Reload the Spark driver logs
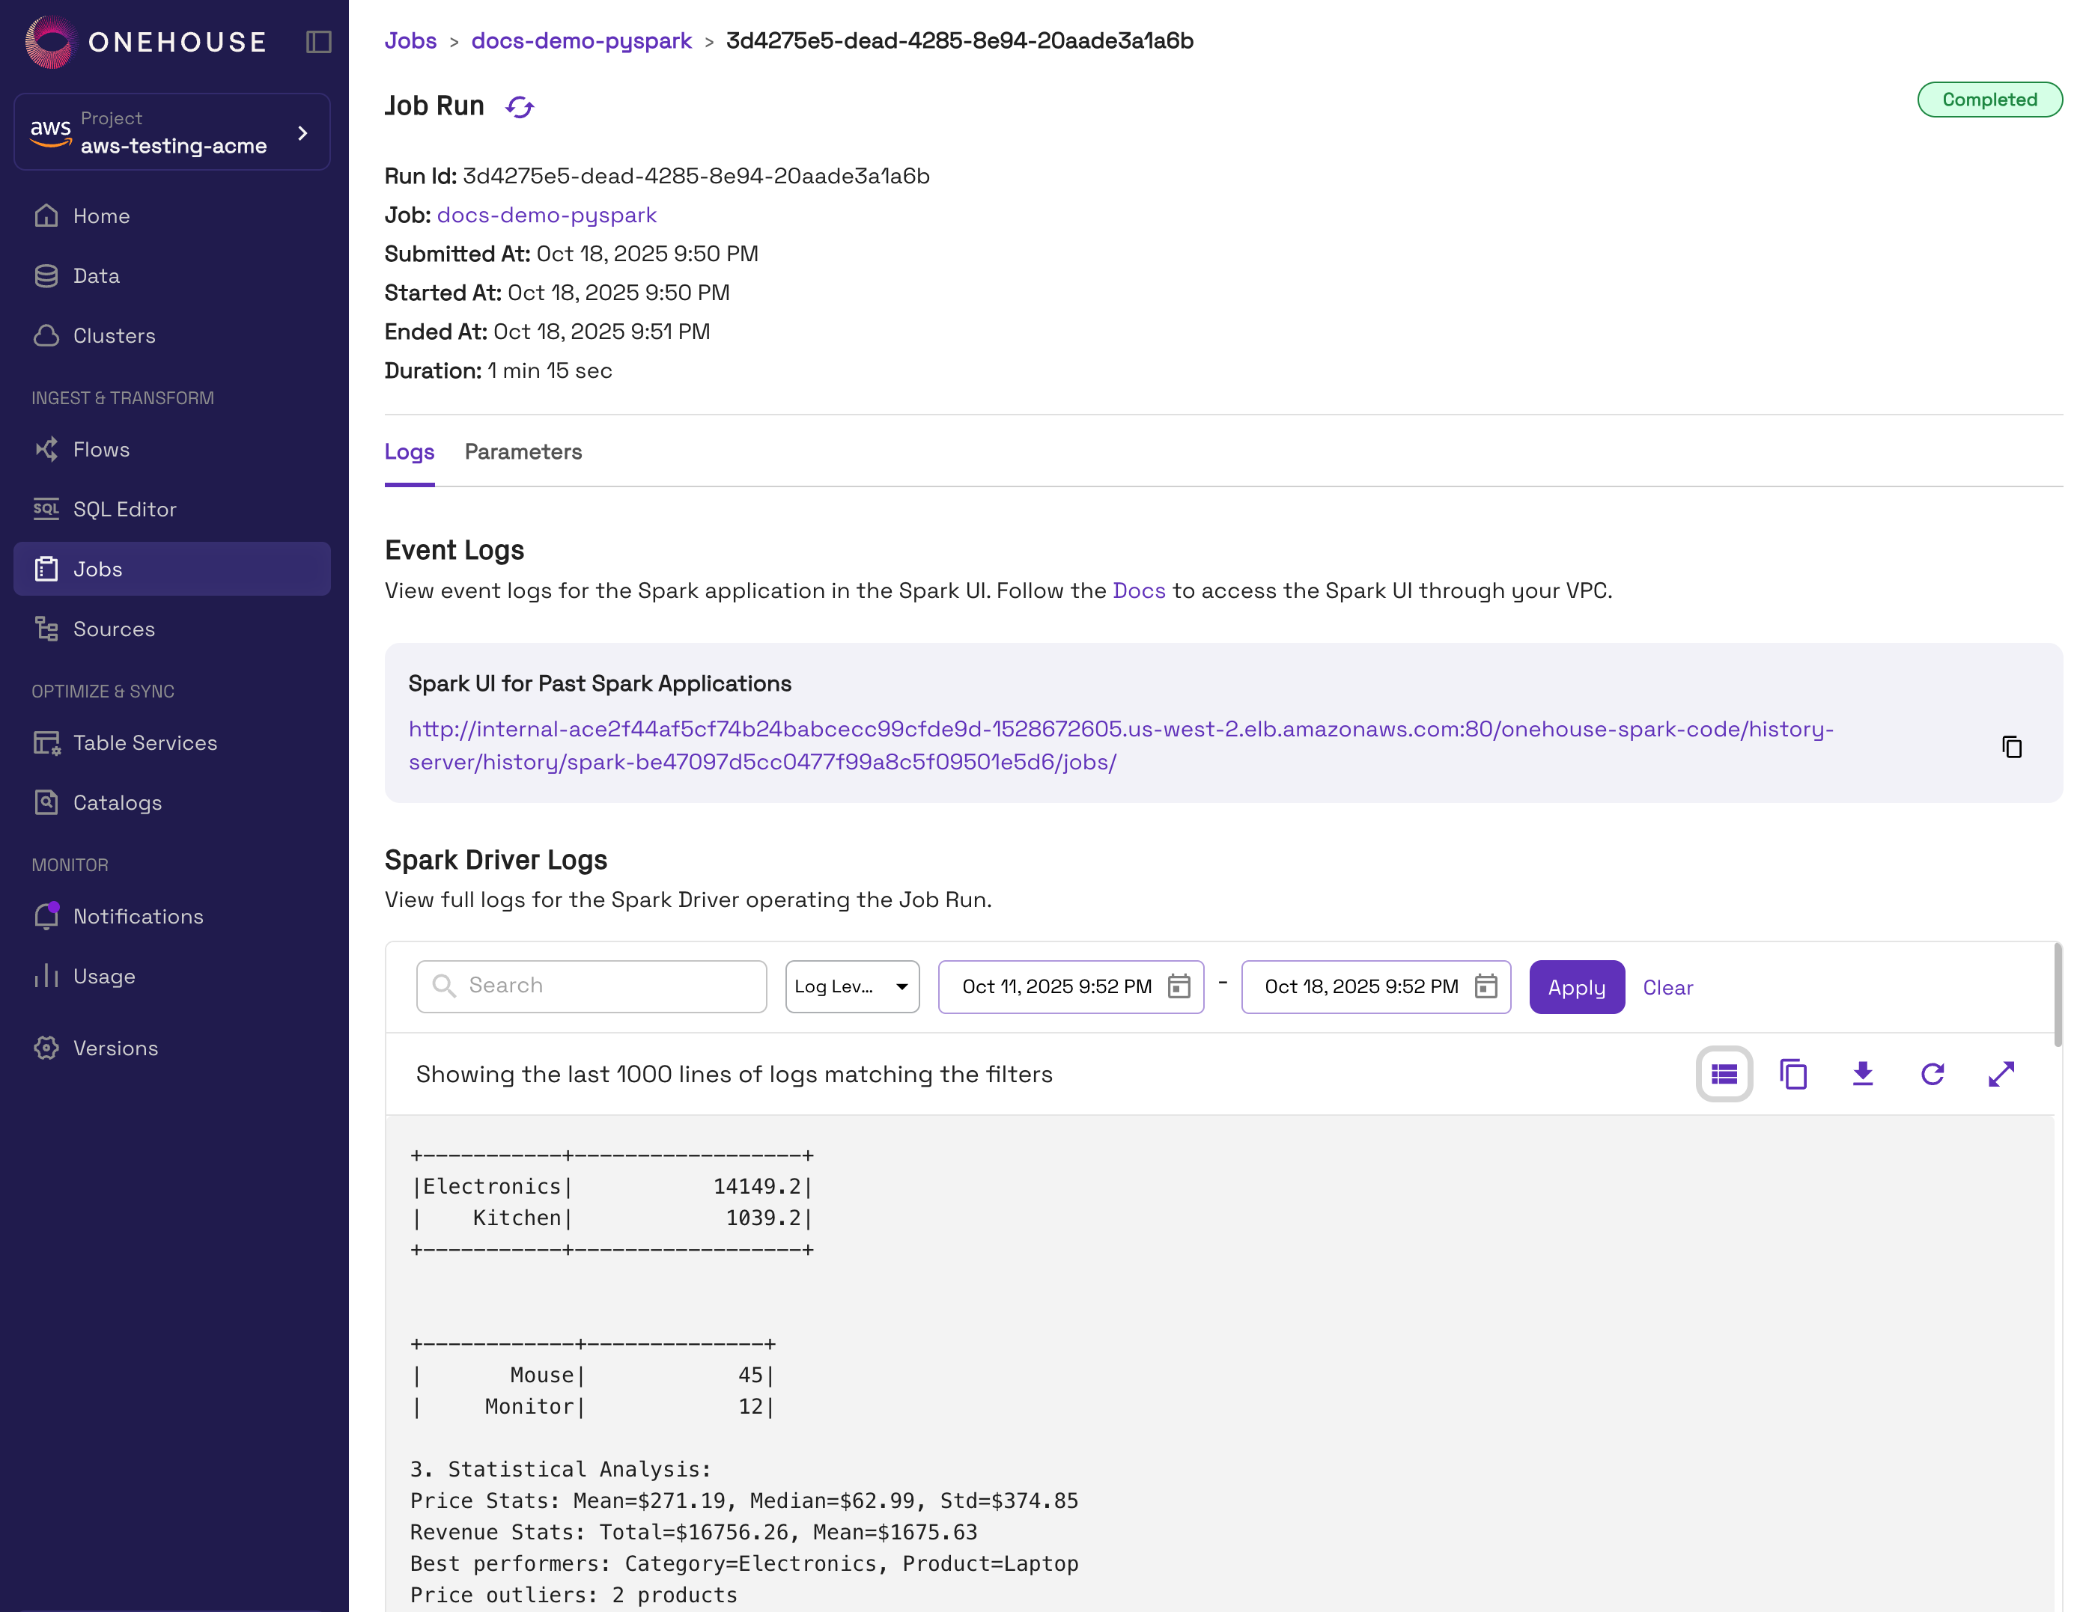Screen dimensions: 2086x1612 1933,1074
